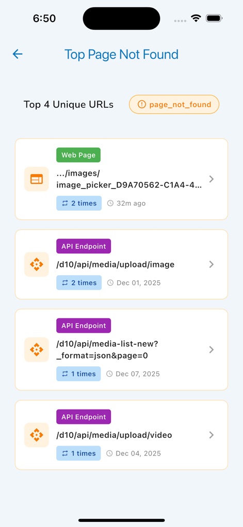
Task: Click the 'Dec 04, 2025' date text
Action: (138, 453)
